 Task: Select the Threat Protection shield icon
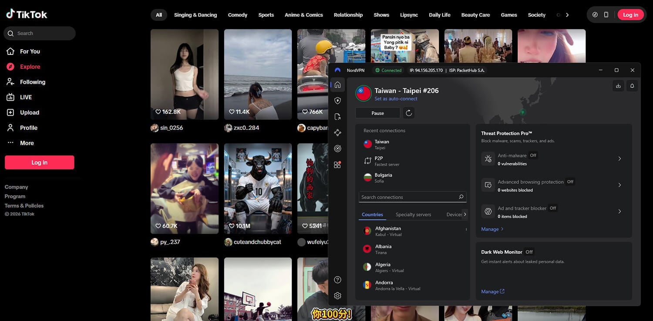pos(337,101)
